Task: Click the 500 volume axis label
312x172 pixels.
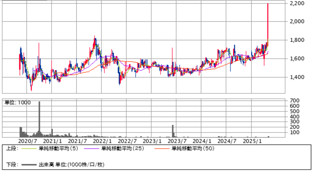Action: (x=295, y=111)
